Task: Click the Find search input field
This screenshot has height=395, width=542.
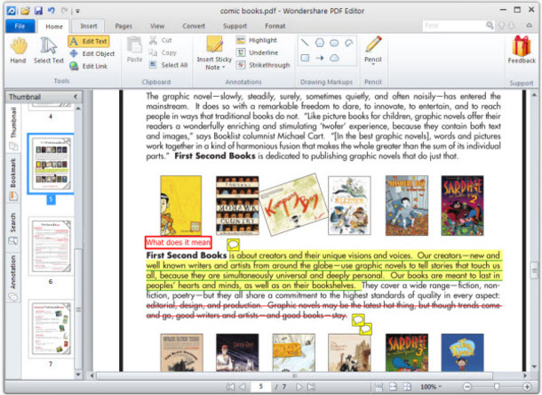Action: click(x=454, y=26)
